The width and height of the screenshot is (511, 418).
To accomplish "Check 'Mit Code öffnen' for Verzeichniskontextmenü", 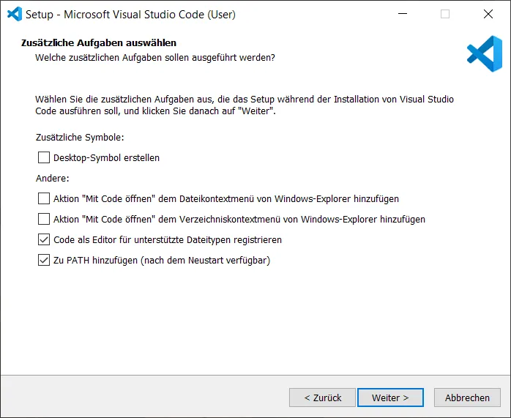I will coord(44,219).
